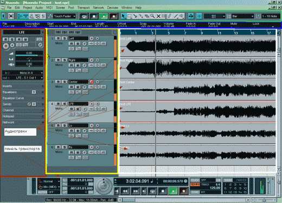Click inspector record enable button
Image resolution: width=282 pixels, height=203 pixels.
click(x=6, y=46)
